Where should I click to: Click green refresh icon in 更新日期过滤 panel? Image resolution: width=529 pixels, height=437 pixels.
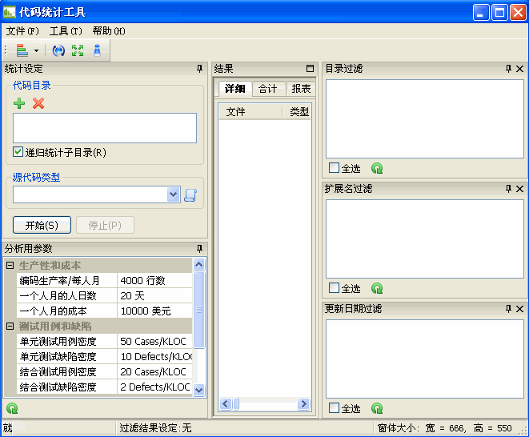click(377, 409)
